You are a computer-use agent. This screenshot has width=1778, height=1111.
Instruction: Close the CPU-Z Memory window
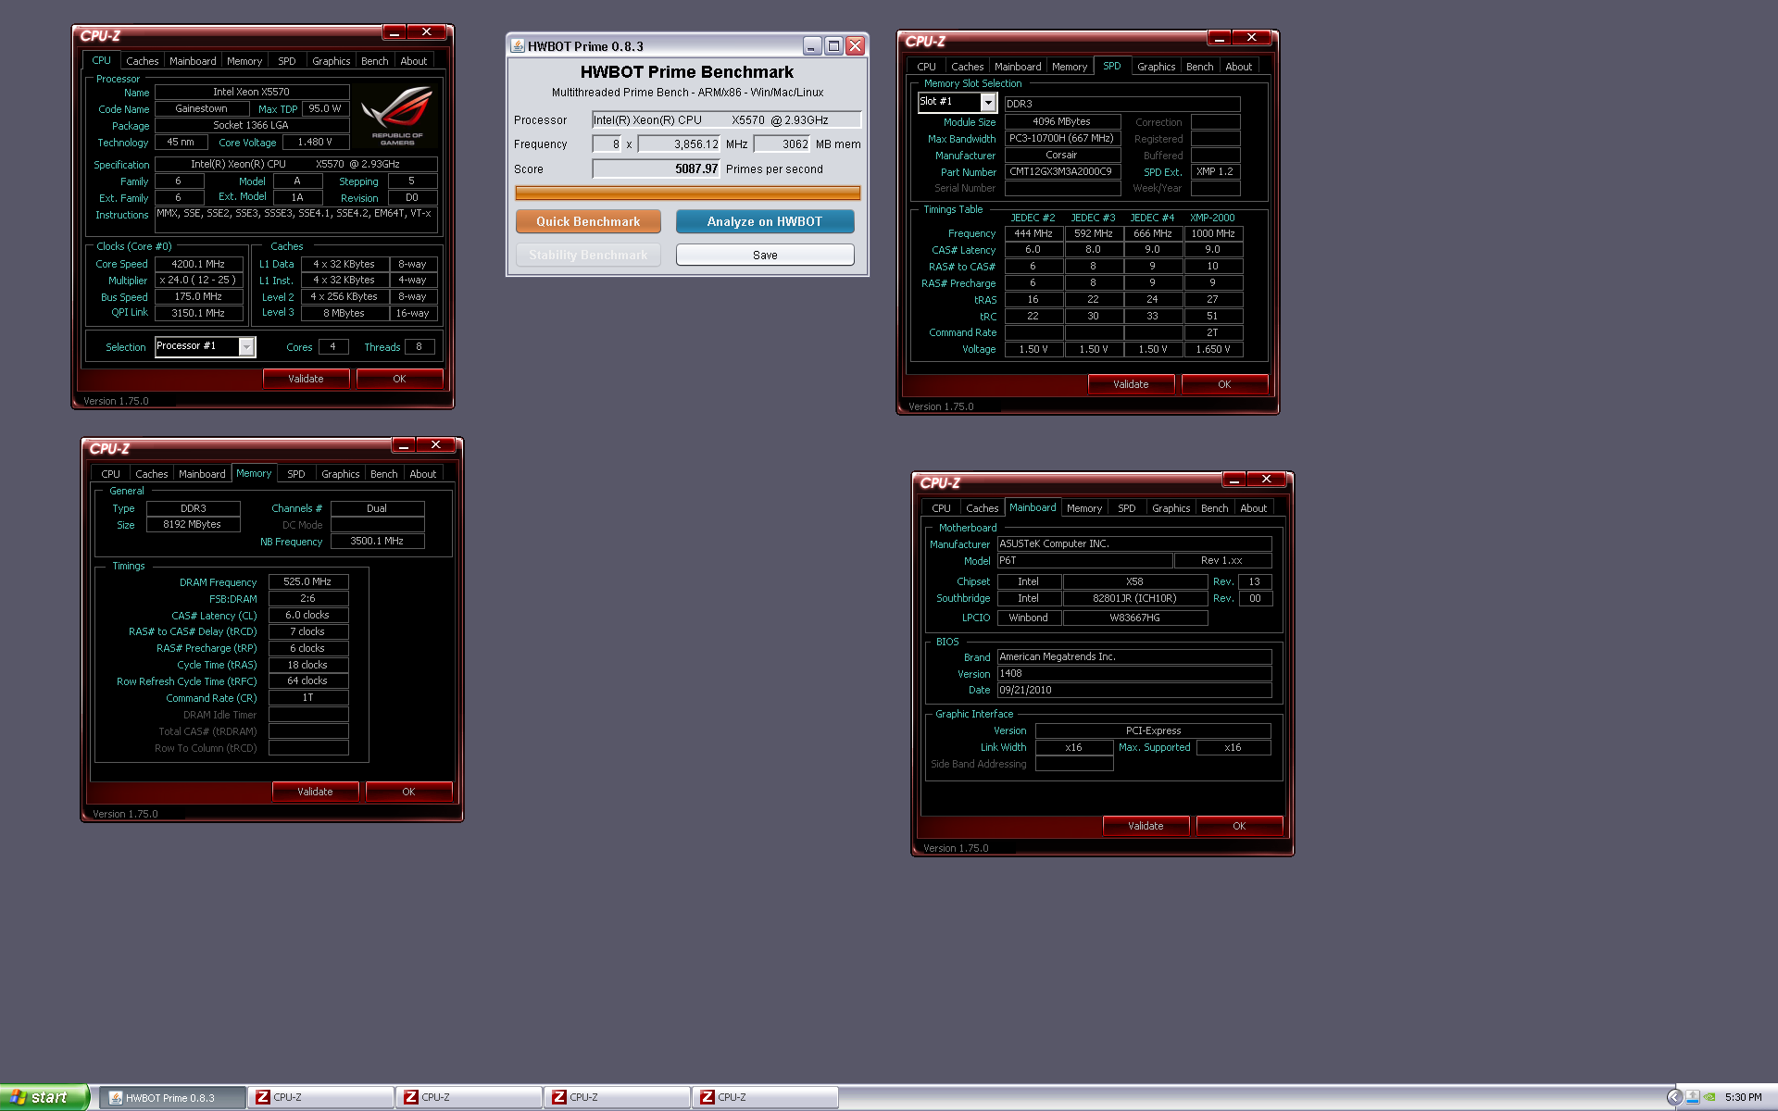435,445
